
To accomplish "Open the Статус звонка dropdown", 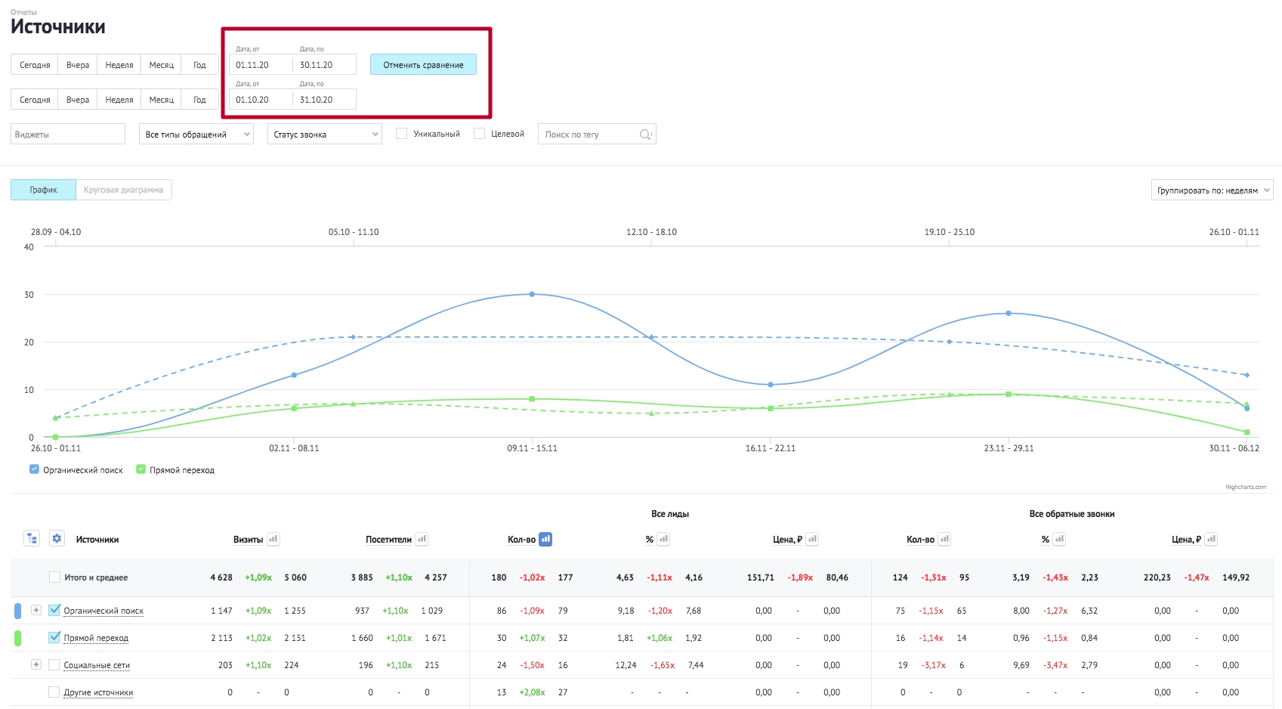I will (325, 135).
